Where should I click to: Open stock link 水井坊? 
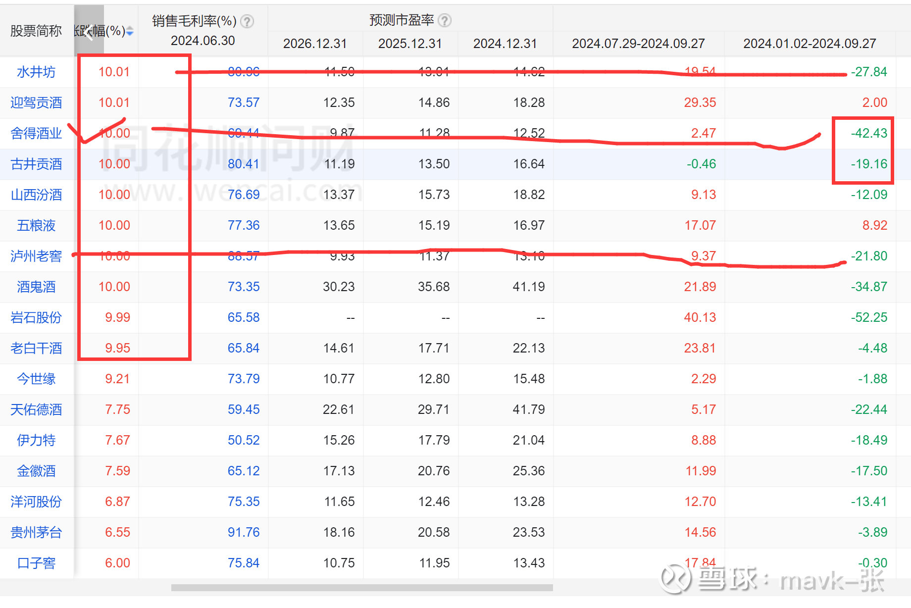coord(36,72)
